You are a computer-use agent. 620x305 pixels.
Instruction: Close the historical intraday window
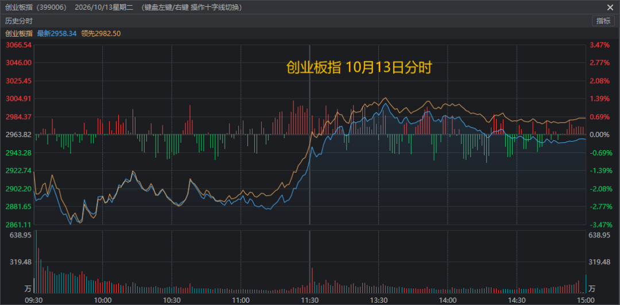[610, 7]
